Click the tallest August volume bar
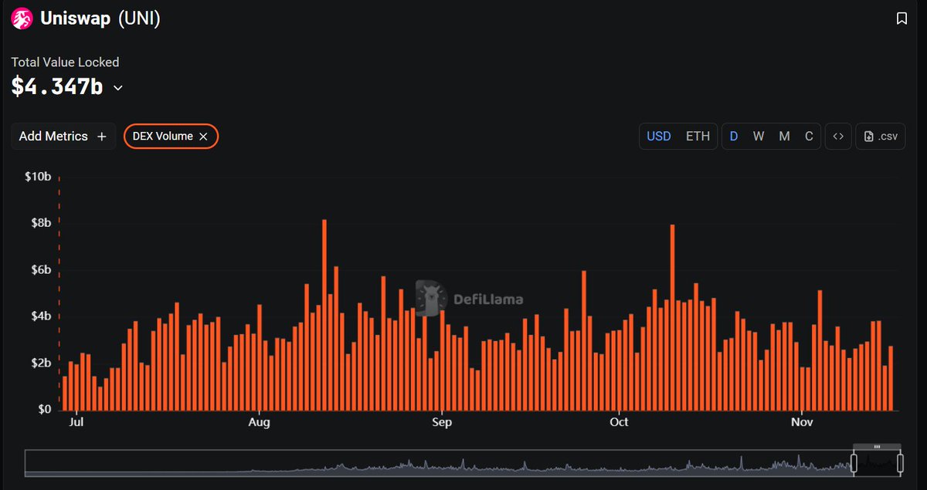This screenshot has width=927, height=490. (324, 315)
